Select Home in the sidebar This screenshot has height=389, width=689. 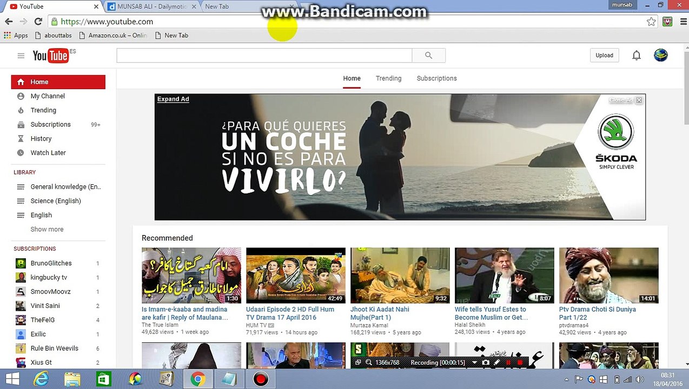click(58, 82)
